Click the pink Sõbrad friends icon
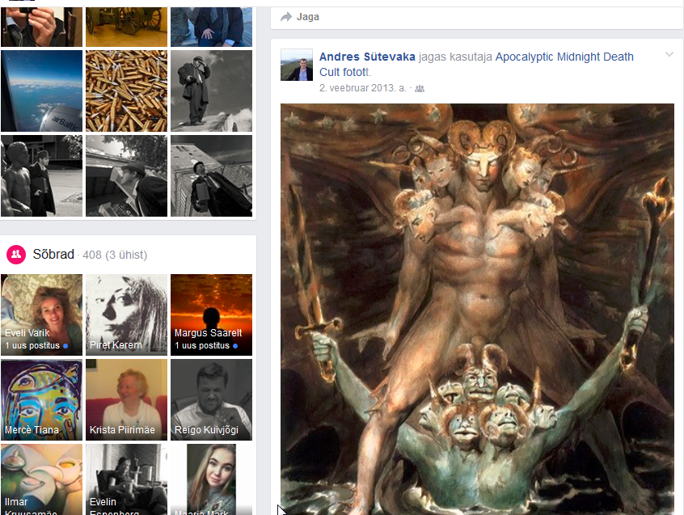This screenshot has height=515, width=684. click(16, 254)
